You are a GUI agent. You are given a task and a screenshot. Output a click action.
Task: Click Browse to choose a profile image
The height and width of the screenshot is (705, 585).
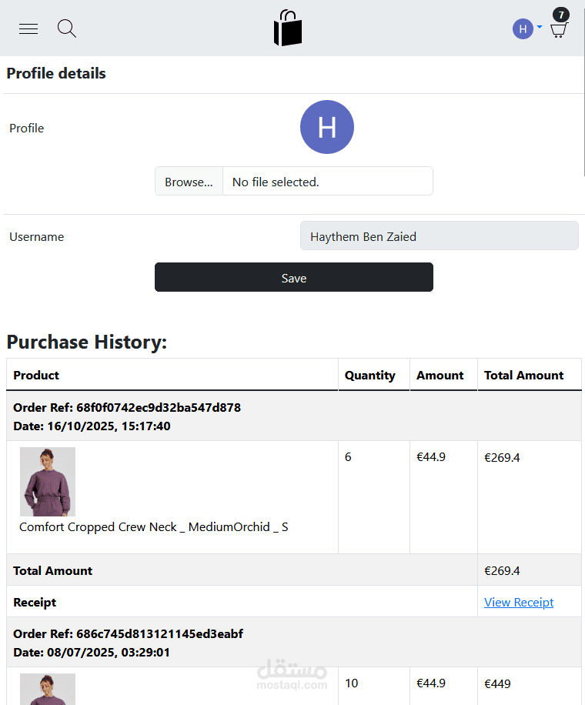[189, 182]
